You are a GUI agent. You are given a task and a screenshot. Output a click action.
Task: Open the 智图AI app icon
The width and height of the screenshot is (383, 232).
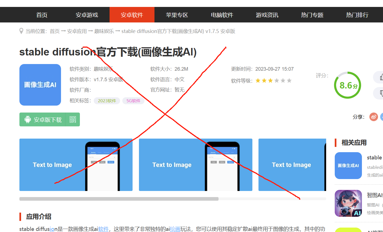348,203
